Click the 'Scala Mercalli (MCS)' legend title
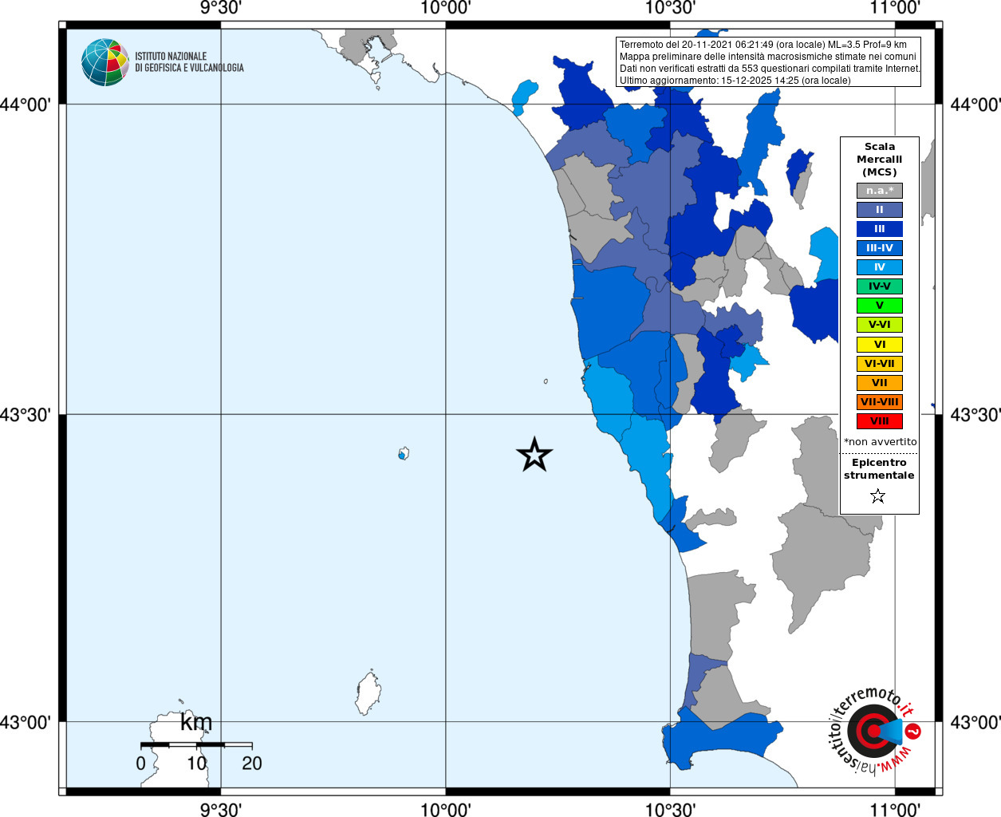This screenshot has width=1001, height=817. (880, 160)
